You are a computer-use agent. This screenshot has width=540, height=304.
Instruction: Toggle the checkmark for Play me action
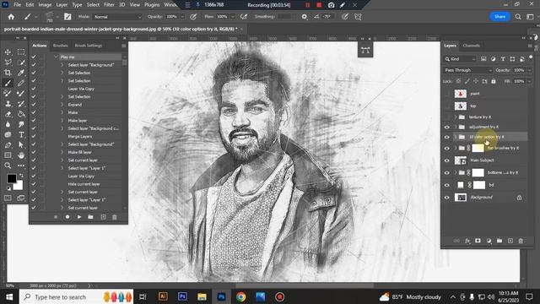pos(34,57)
